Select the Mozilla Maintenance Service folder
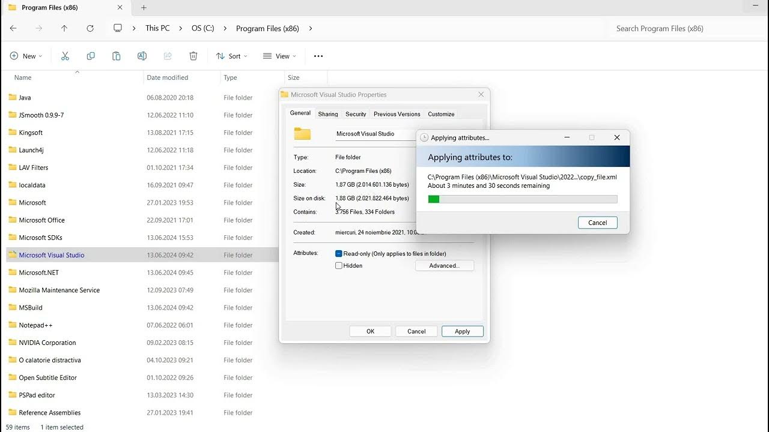This screenshot has width=769, height=432. click(142, 290)
